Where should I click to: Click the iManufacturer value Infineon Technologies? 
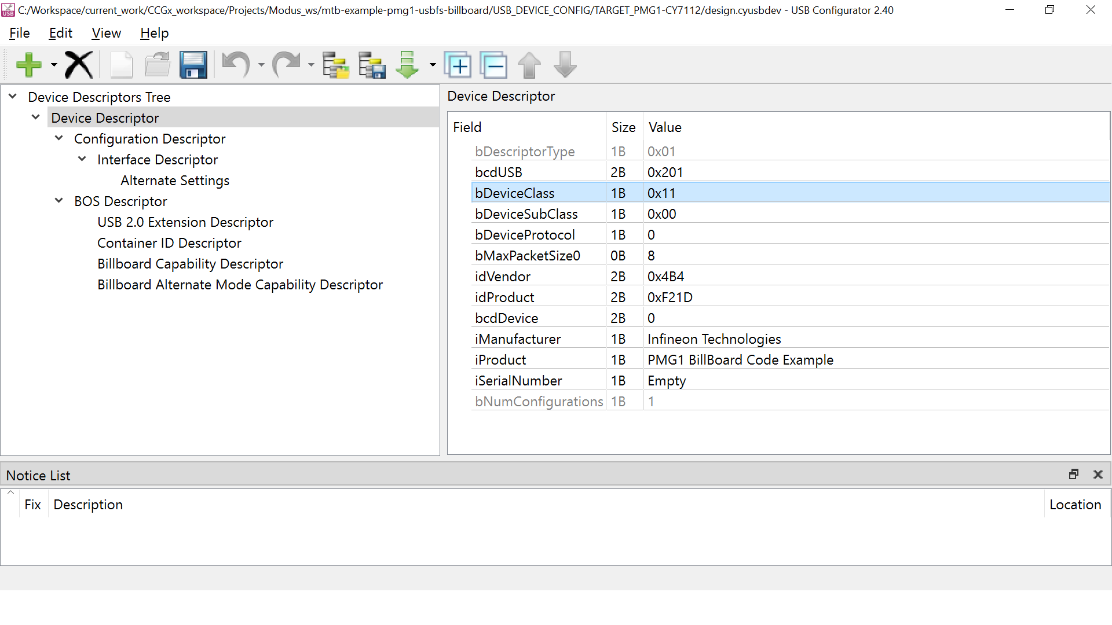pyautogui.click(x=714, y=339)
